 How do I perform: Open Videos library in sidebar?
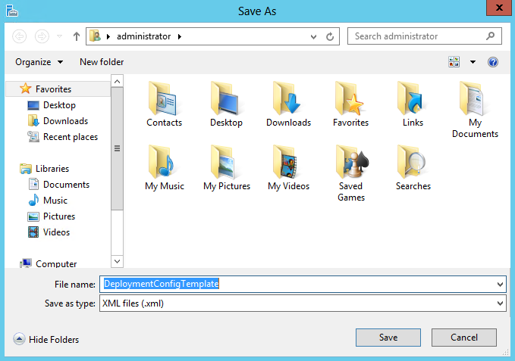click(x=49, y=232)
